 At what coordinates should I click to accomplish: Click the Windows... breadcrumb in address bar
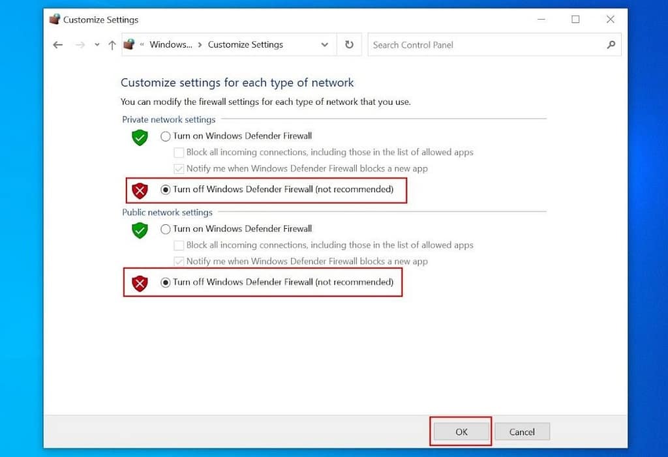(x=170, y=45)
